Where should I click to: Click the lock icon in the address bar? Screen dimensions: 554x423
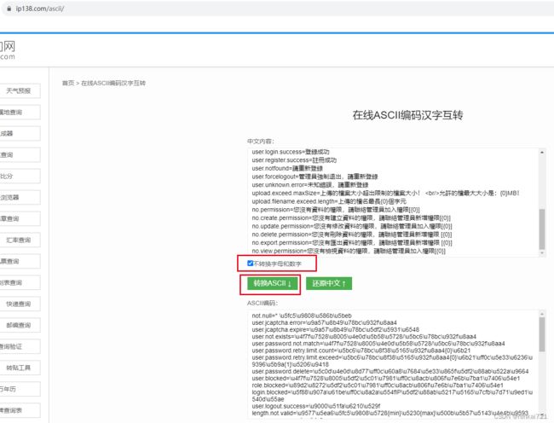9,9
